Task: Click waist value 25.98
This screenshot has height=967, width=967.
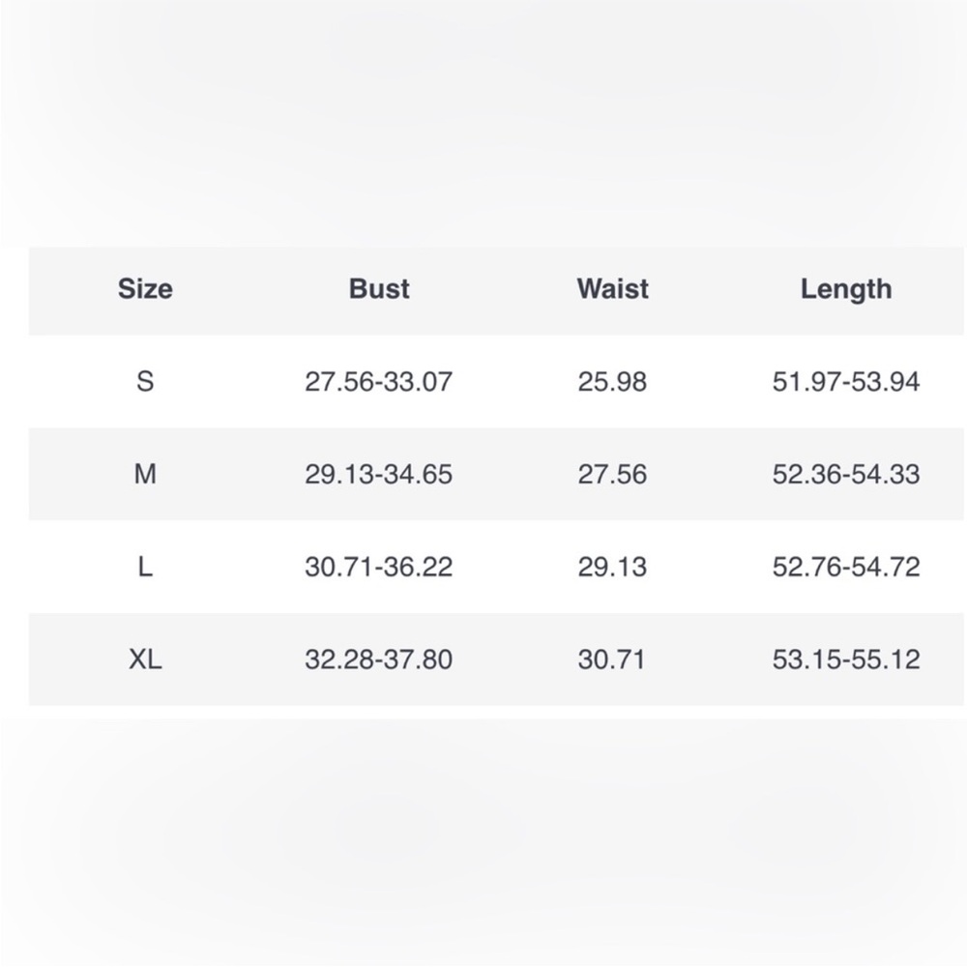Action: tap(612, 381)
